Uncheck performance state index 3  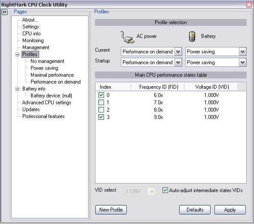[x=101, y=117]
